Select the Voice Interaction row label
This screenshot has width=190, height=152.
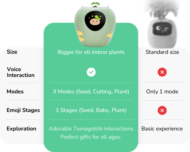(21, 72)
